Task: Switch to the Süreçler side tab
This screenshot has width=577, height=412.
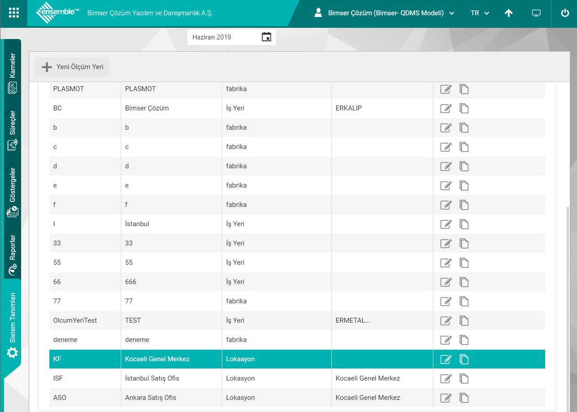Action: [x=13, y=130]
